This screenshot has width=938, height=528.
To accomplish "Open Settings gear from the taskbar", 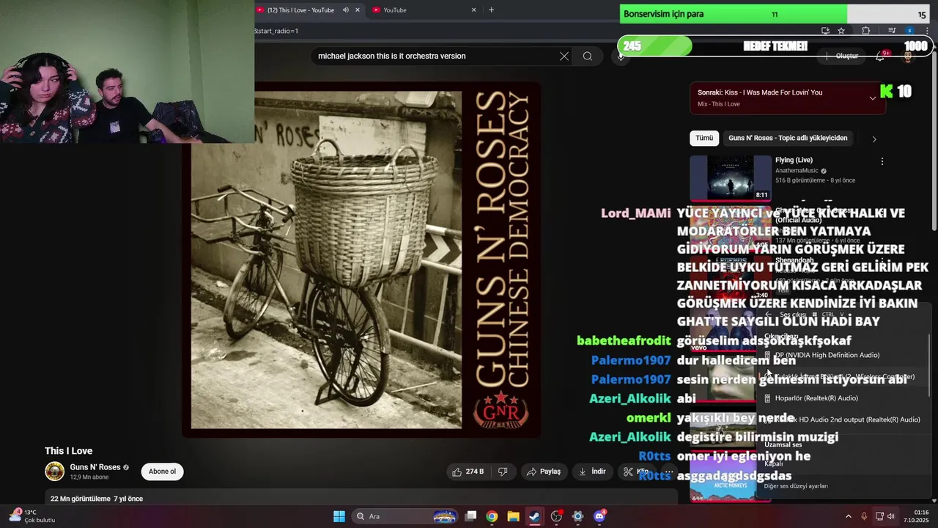I will coord(577,516).
